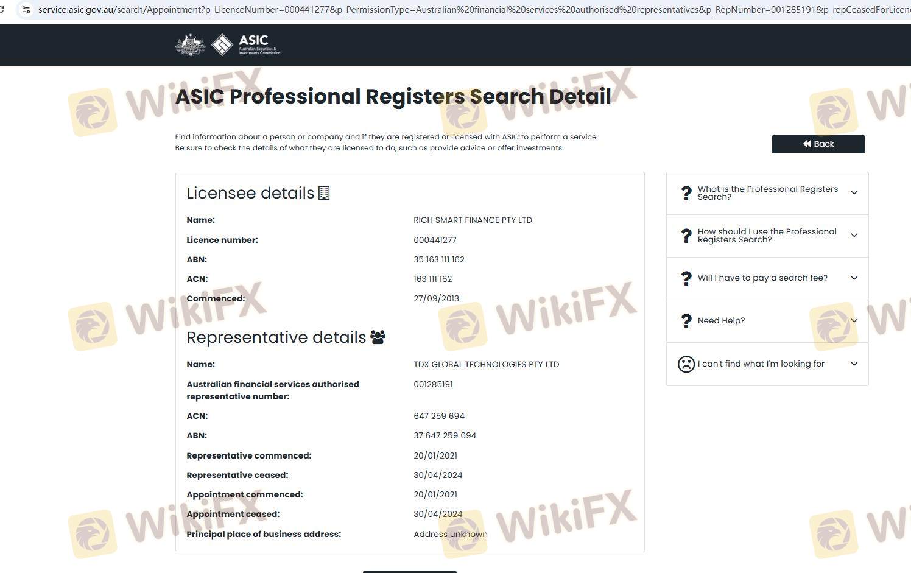Click the 'Representative ceased:' label
911x573 pixels.
[237, 475]
